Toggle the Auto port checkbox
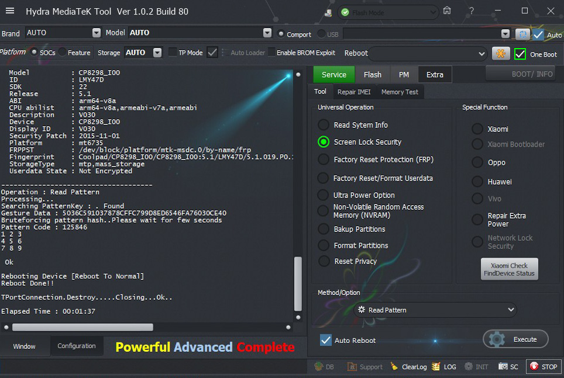 (x=538, y=34)
